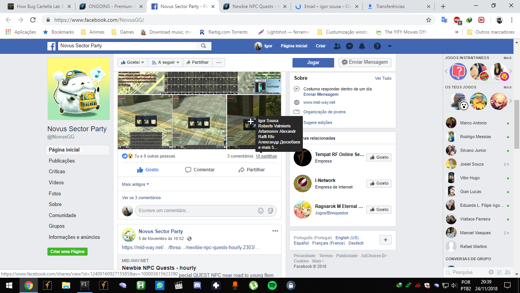This screenshot has height=293, width=520.
Task: Click the create group icon in chat bar
Action: tap(508, 272)
